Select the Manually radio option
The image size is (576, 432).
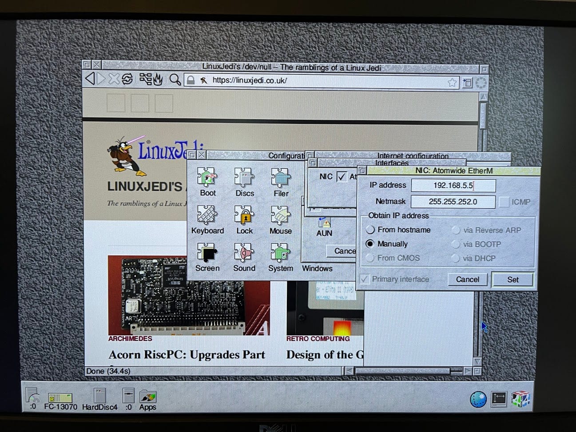[x=370, y=244]
